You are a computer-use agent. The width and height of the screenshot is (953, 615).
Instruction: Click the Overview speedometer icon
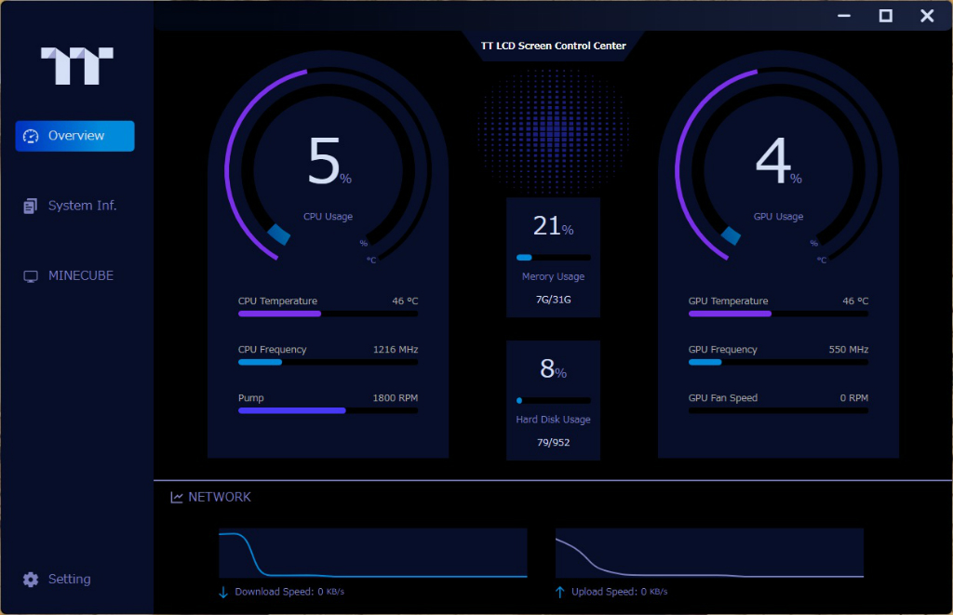point(31,136)
